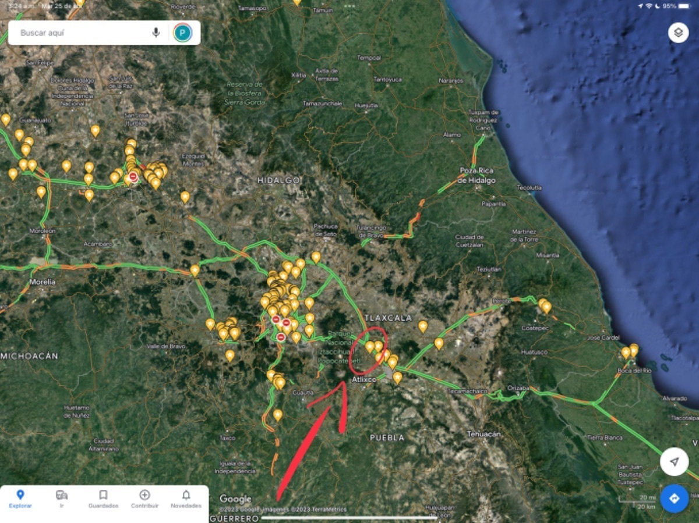Screen dimensions: 699x523
Task: Switch to the Explorar tab
Action: (x=20, y=499)
